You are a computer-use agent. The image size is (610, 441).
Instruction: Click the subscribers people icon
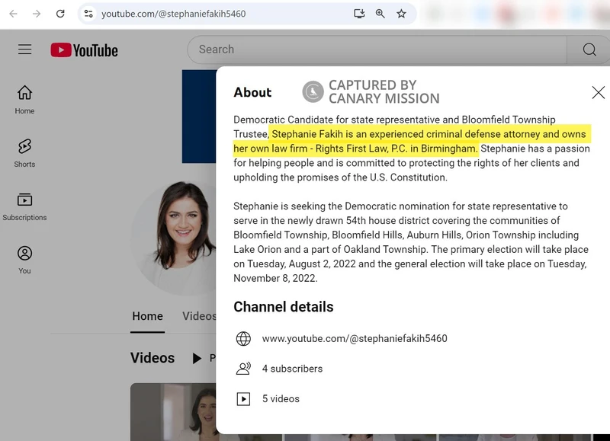tap(243, 369)
